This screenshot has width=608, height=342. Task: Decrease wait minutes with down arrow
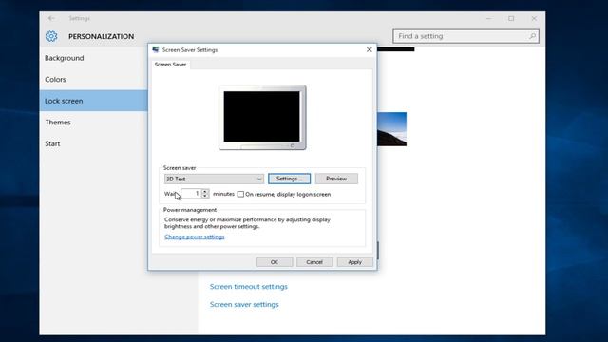pos(205,196)
